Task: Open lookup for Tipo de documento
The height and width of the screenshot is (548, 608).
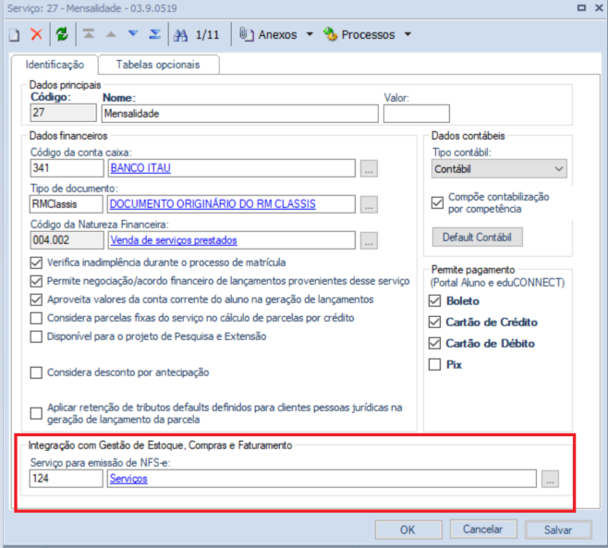Action: (x=369, y=205)
